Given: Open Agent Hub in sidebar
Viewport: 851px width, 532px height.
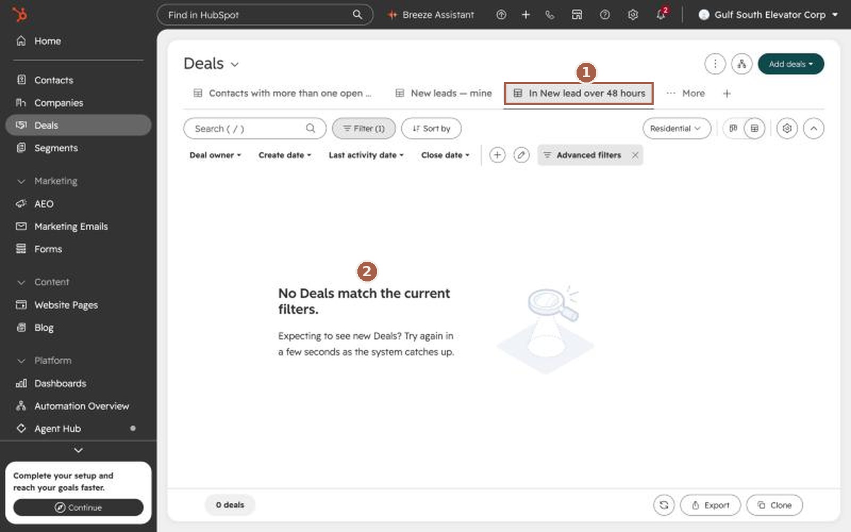Looking at the screenshot, I should pyautogui.click(x=78, y=428).
